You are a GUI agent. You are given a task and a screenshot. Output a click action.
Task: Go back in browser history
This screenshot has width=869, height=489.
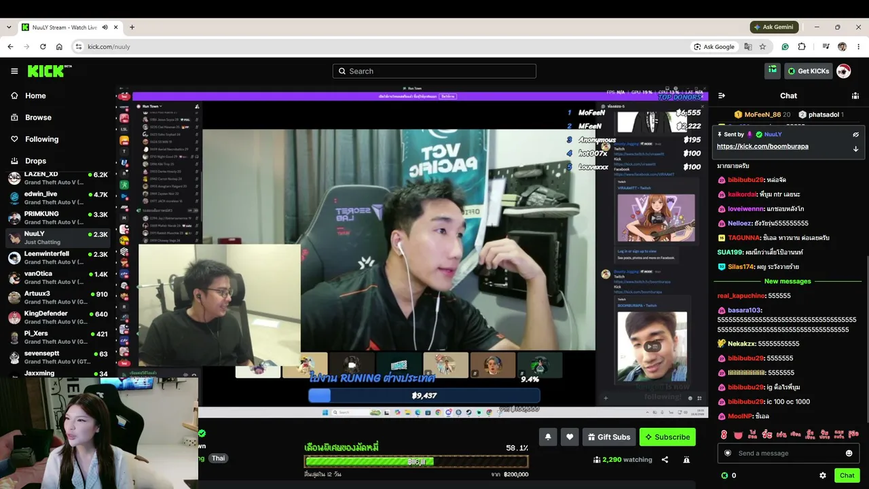pyautogui.click(x=10, y=47)
